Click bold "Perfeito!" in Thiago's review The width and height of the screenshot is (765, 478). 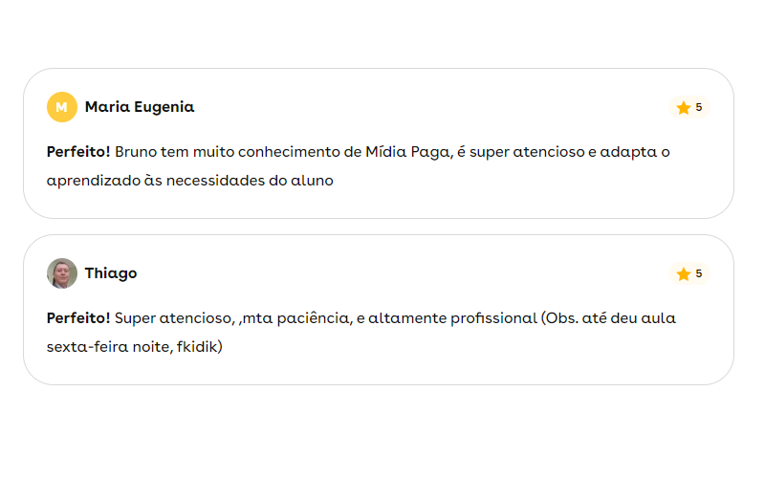click(78, 317)
